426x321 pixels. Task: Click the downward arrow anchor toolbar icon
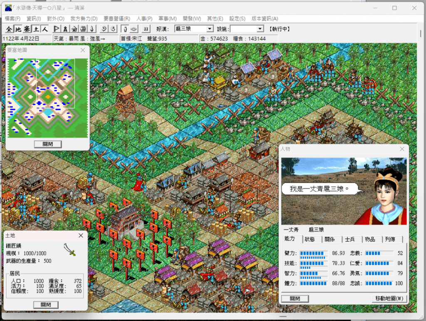[x=92, y=29]
